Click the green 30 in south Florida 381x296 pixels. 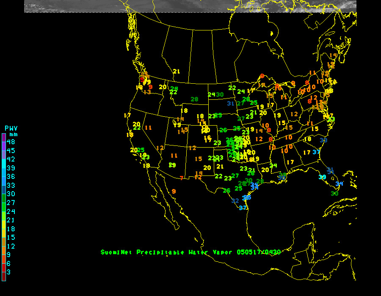tap(334, 193)
